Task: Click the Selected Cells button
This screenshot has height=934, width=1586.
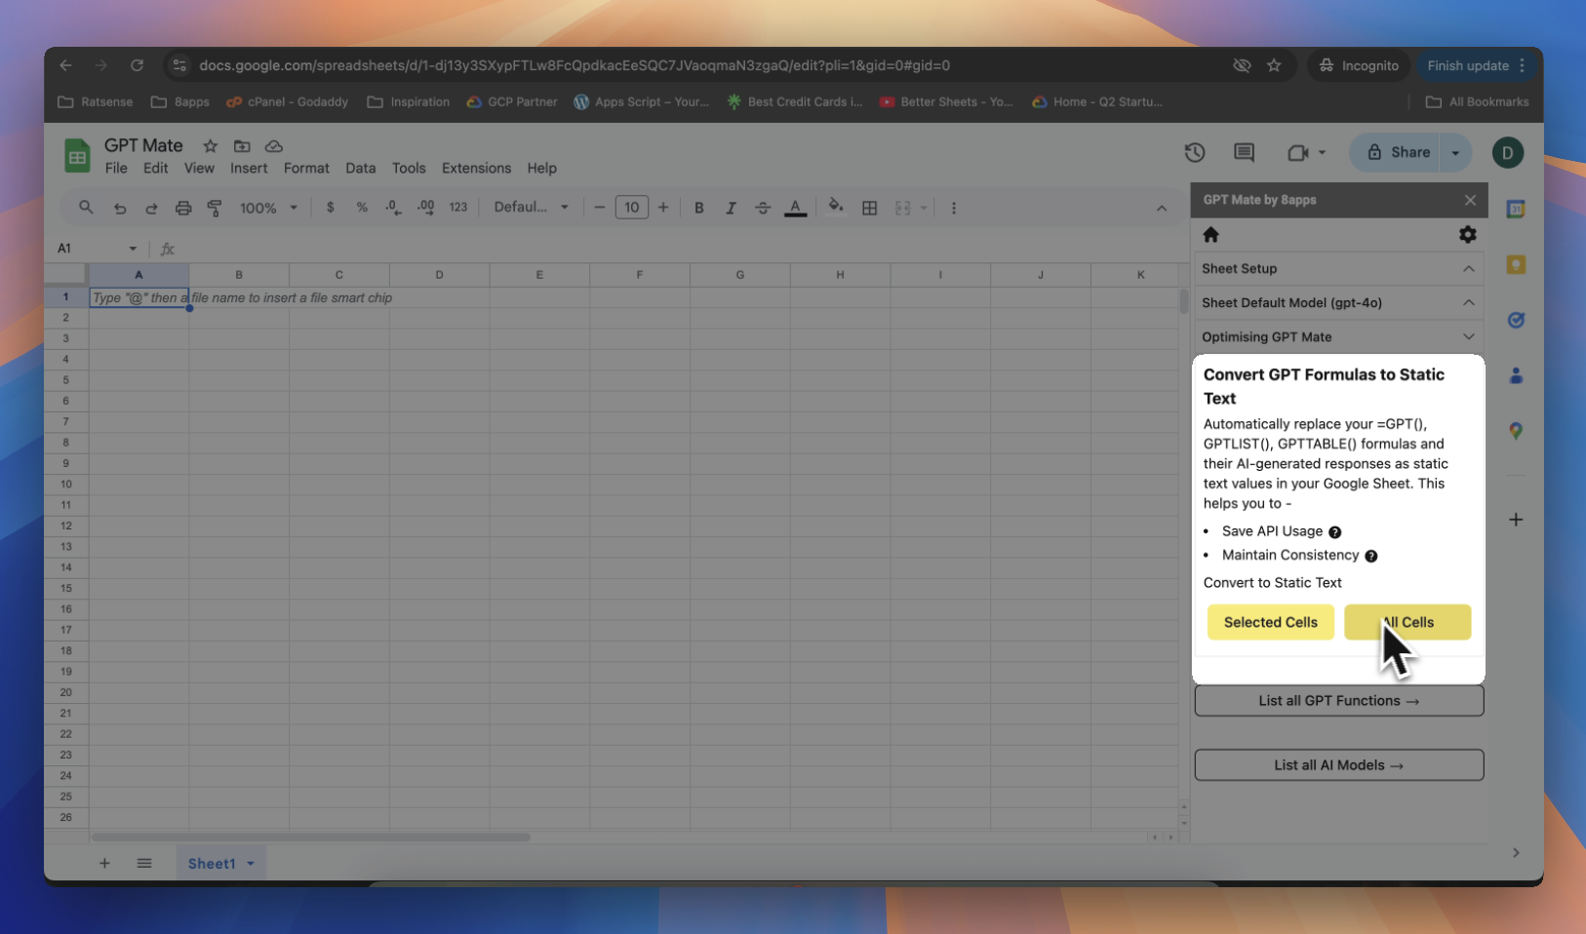Action: click(x=1270, y=622)
